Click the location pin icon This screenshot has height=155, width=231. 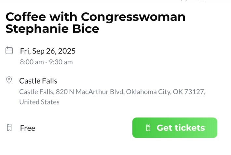(9, 80)
